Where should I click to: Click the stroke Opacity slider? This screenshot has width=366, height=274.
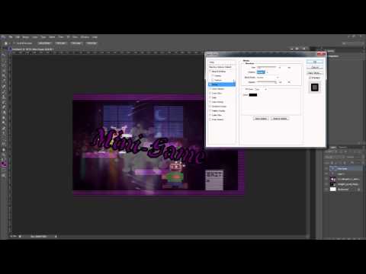[267, 82]
